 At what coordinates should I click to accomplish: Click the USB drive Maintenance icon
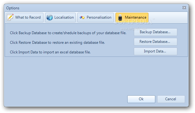click(x=120, y=17)
